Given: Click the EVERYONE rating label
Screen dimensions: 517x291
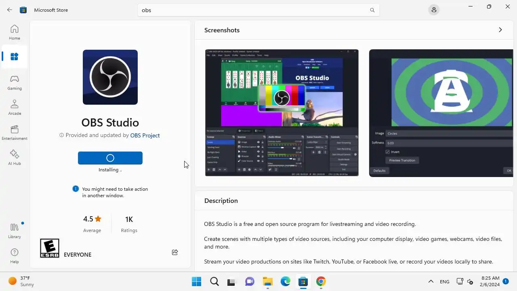Looking at the screenshot, I should tap(78, 255).
